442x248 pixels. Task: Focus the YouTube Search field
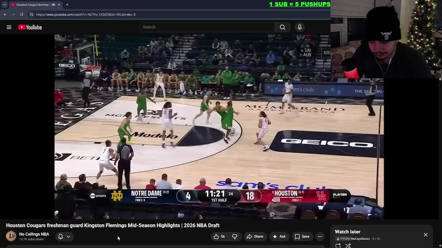(206, 27)
